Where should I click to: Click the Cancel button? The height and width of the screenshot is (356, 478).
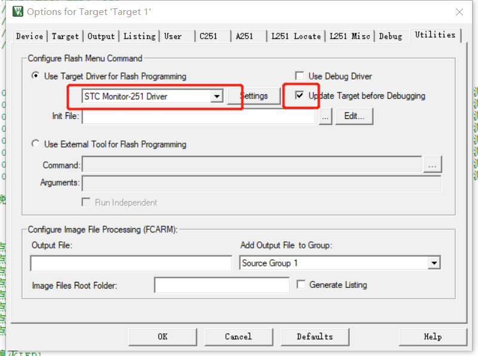[238, 337]
